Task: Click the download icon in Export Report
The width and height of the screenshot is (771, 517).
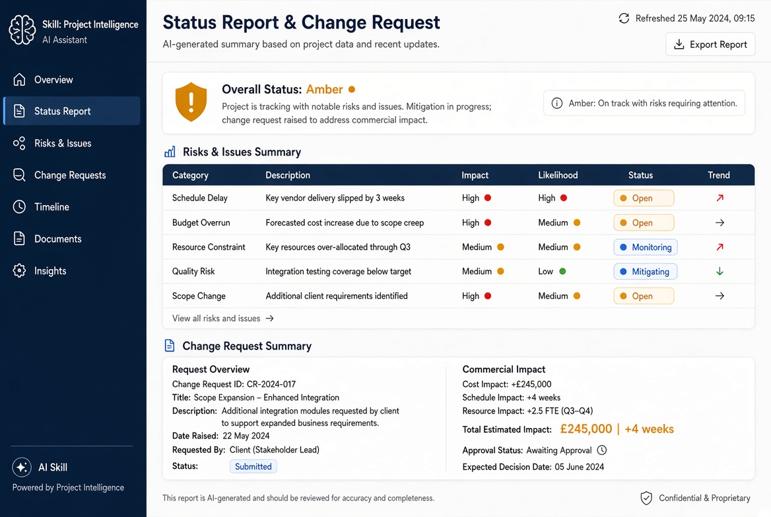Action: pos(679,44)
